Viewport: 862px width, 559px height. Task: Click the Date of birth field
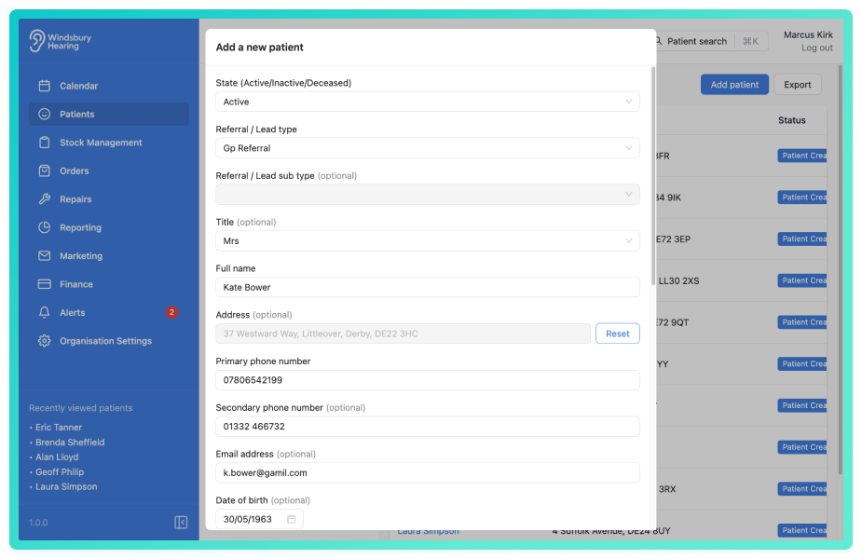259,519
